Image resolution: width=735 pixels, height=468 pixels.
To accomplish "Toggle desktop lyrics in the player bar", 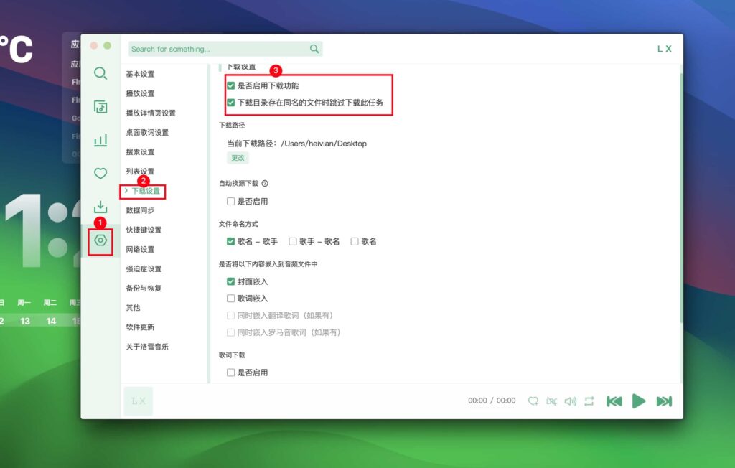I will click(x=551, y=401).
